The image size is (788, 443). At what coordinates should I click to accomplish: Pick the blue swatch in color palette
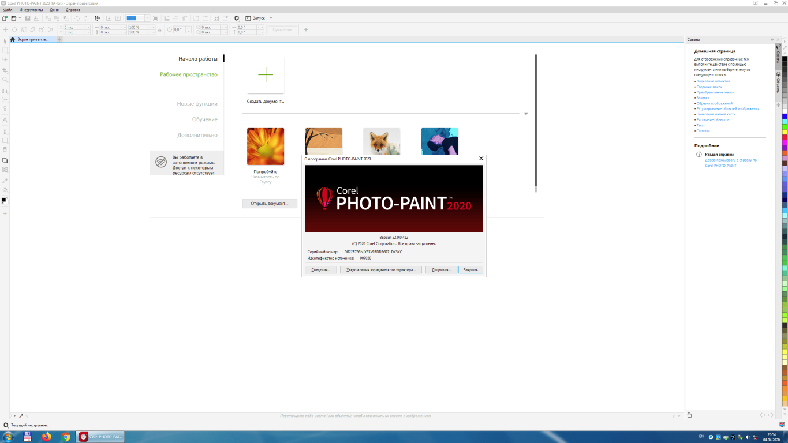(x=785, y=117)
